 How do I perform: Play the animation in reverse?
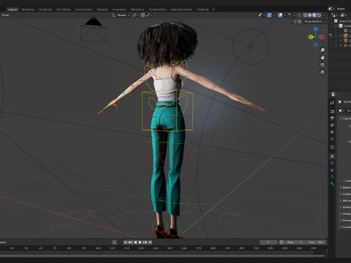(135, 243)
